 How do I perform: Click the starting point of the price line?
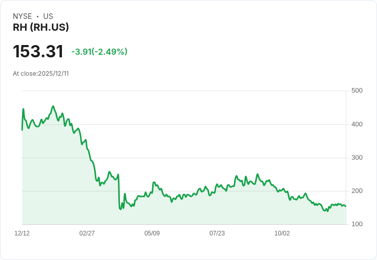coord(22,130)
